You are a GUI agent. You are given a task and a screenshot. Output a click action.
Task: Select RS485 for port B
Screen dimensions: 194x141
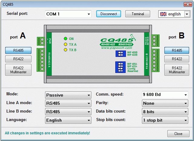coord(177,50)
